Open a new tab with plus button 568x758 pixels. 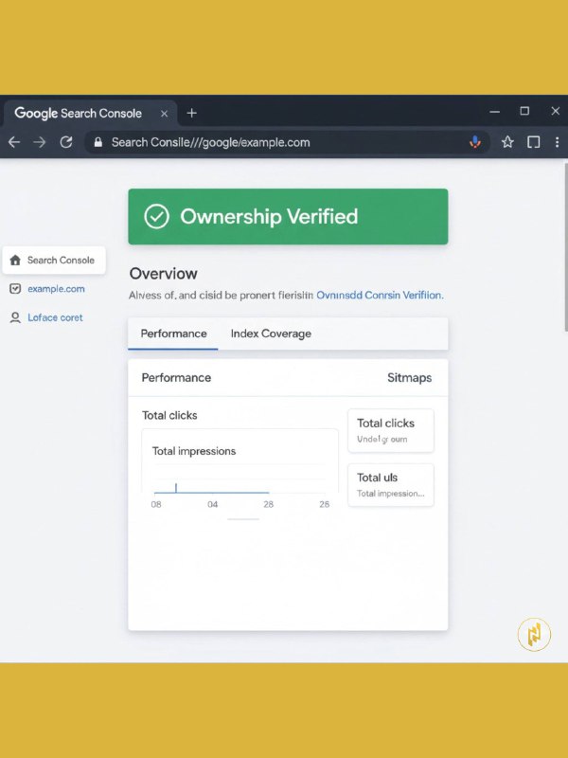192,113
